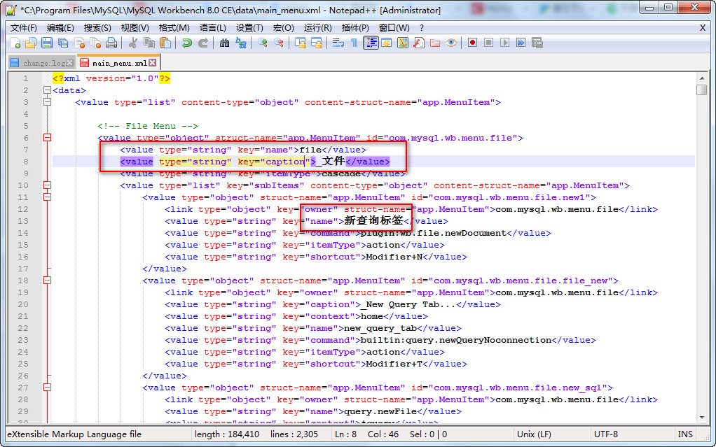Collapse the fold marker on line 18
Viewport: 716px width, 447px height.
47,281
